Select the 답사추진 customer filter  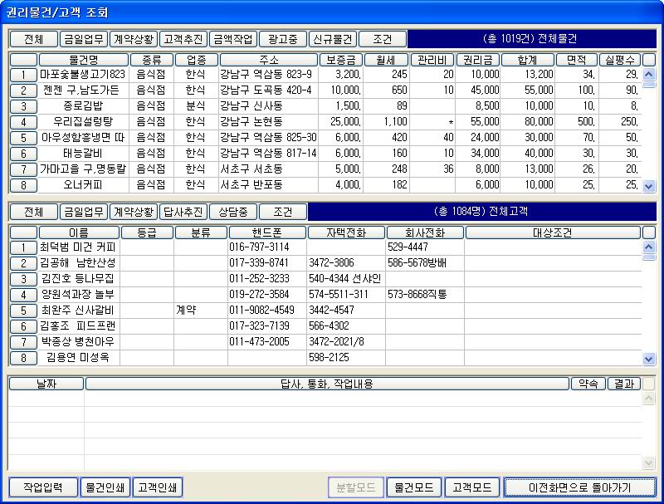pyautogui.click(x=183, y=212)
